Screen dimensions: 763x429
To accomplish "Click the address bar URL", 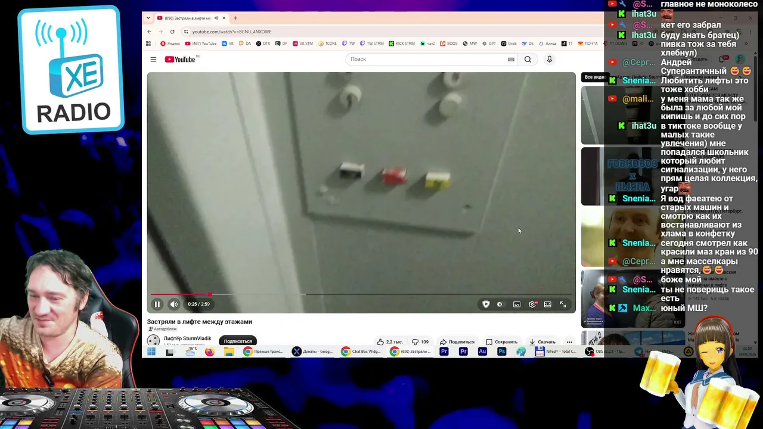I will (232, 32).
